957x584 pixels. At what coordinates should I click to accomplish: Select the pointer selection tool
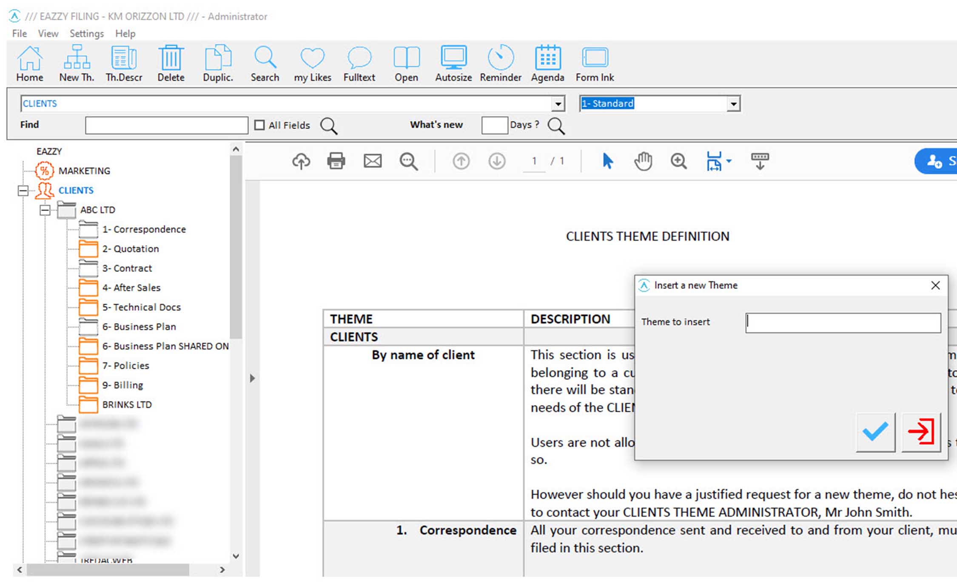tap(608, 161)
